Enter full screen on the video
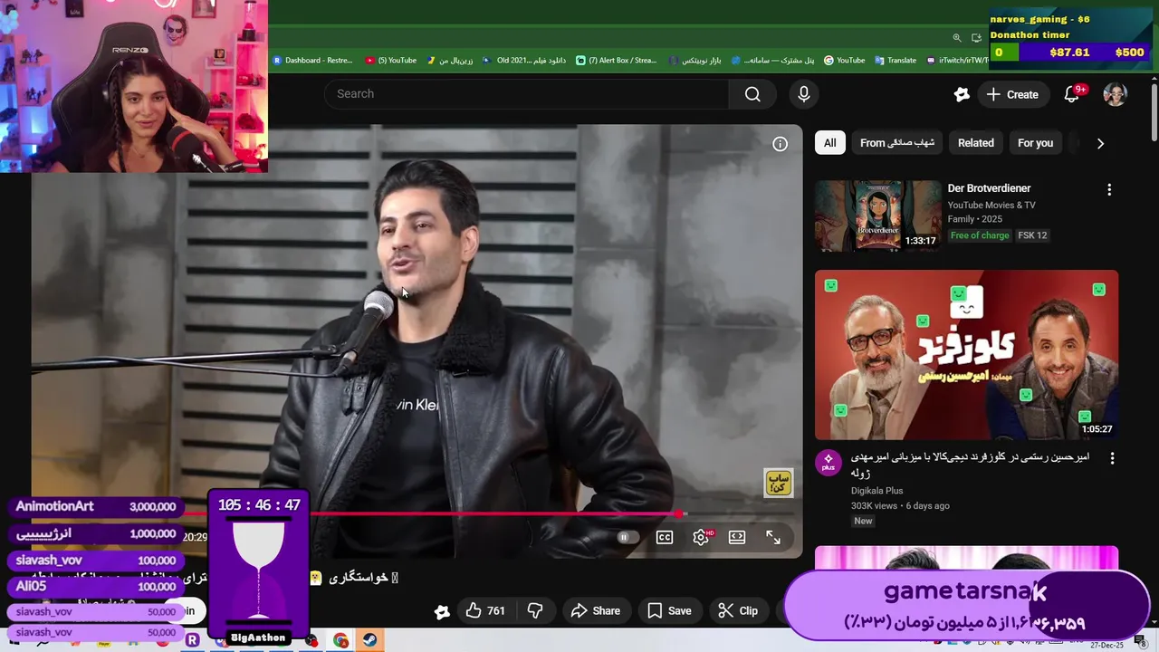Image resolution: width=1159 pixels, height=652 pixels. pos(773,537)
